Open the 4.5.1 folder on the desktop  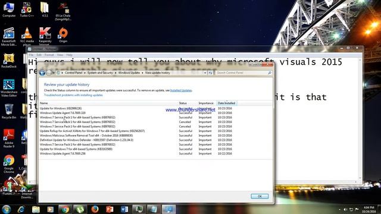point(45,10)
